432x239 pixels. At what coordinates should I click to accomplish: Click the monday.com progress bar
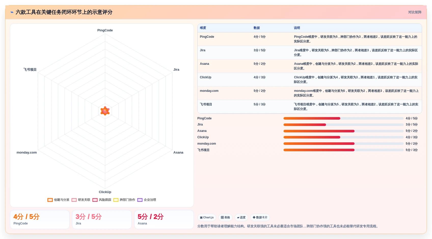coord(343,144)
